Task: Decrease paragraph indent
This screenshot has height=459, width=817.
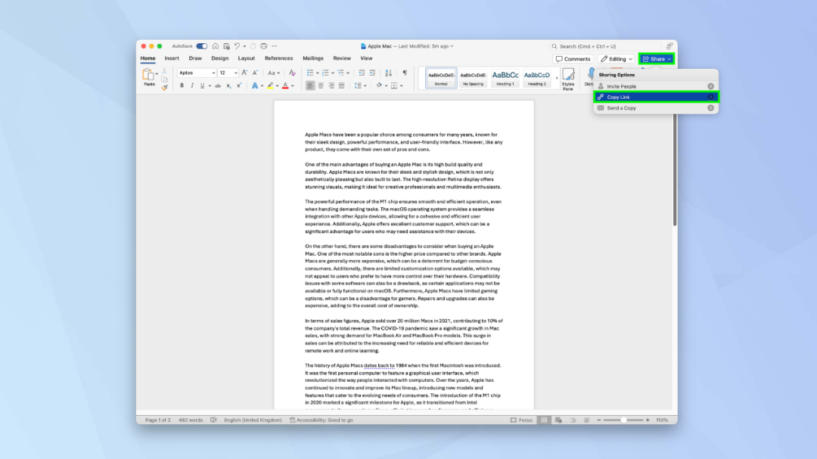Action: (362, 73)
